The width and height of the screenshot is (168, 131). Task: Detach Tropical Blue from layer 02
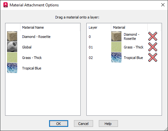(x=153, y=57)
